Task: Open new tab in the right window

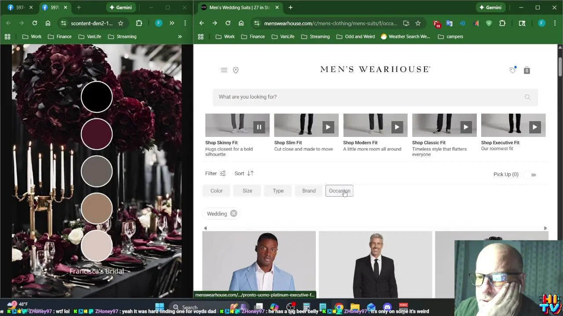Action: [291, 7]
